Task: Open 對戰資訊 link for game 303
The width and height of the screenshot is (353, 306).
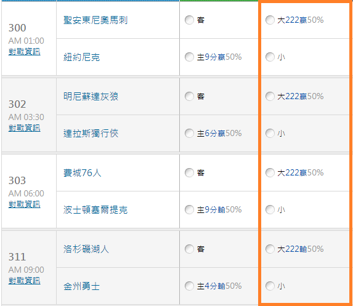Action: (x=24, y=204)
